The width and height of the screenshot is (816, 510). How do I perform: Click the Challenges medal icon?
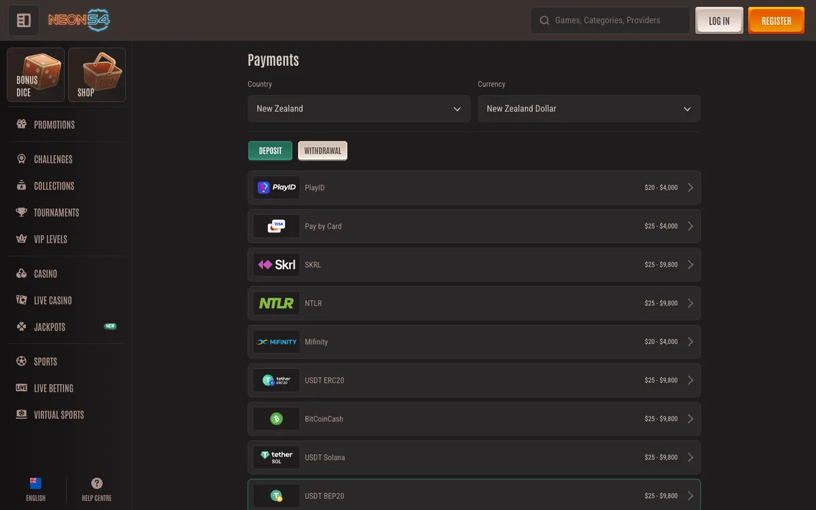[21, 159]
